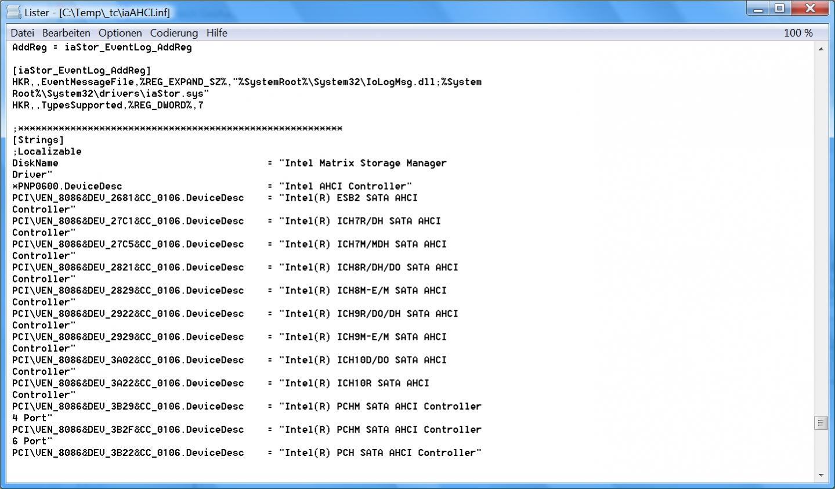
Task: Click the "Intel(R) ICH9R/DO/DH SATA AHCI" value
Action: tap(369, 314)
